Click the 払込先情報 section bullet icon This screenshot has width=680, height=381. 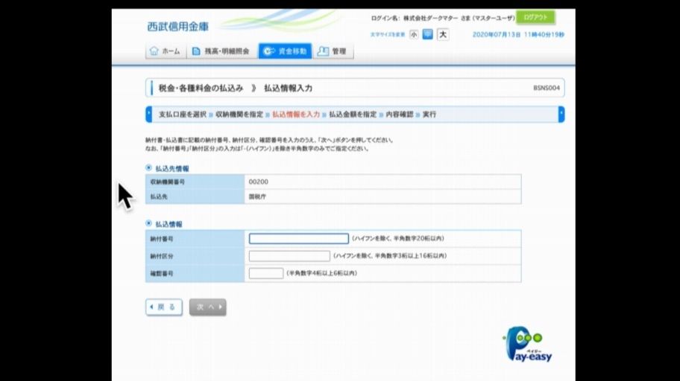[x=149, y=168]
